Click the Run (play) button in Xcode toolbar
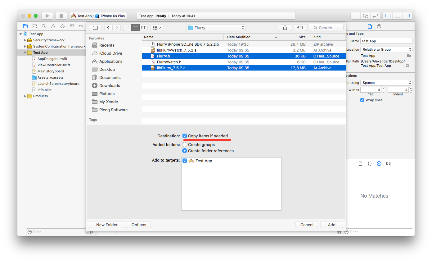 pyautogui.click(x=47, y=16)
